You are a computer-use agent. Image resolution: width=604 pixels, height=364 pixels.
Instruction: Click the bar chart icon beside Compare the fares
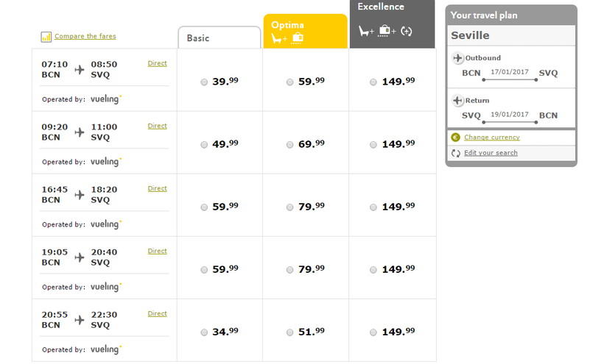(x=46, y=37)
